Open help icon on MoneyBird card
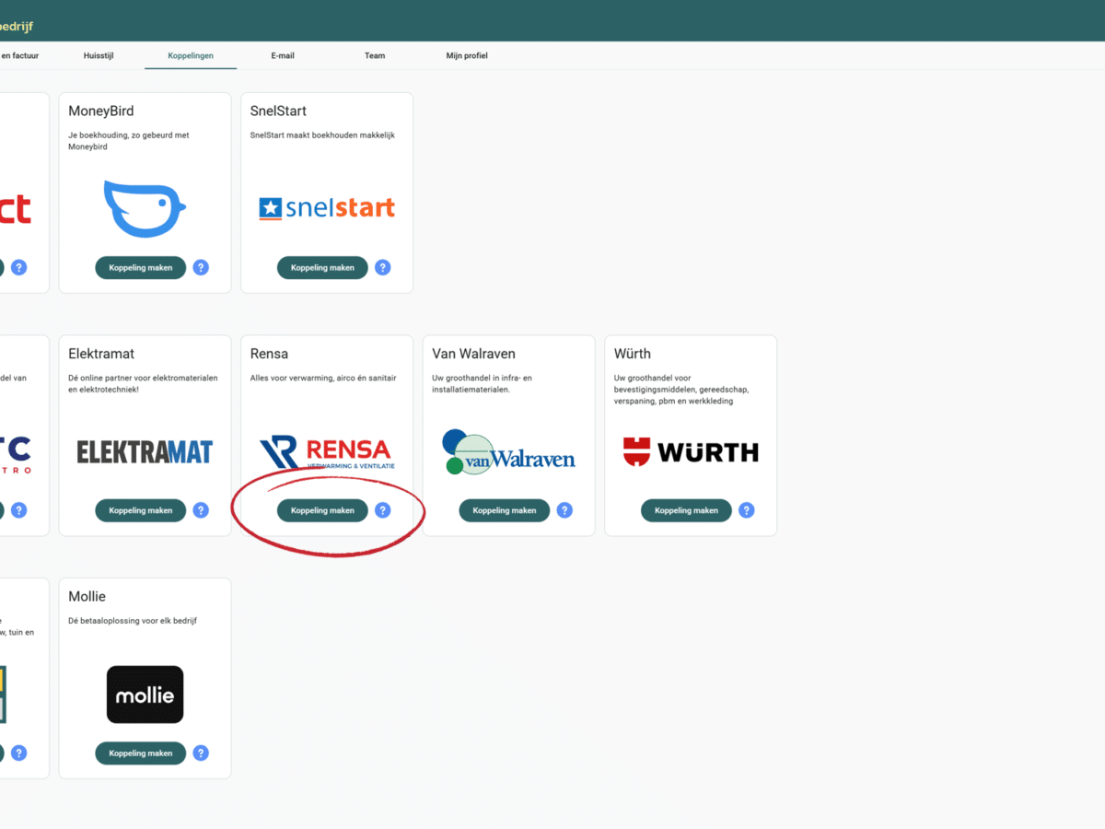The width and height of the screenshot is (1105, 829). click(x=201, y=267)
